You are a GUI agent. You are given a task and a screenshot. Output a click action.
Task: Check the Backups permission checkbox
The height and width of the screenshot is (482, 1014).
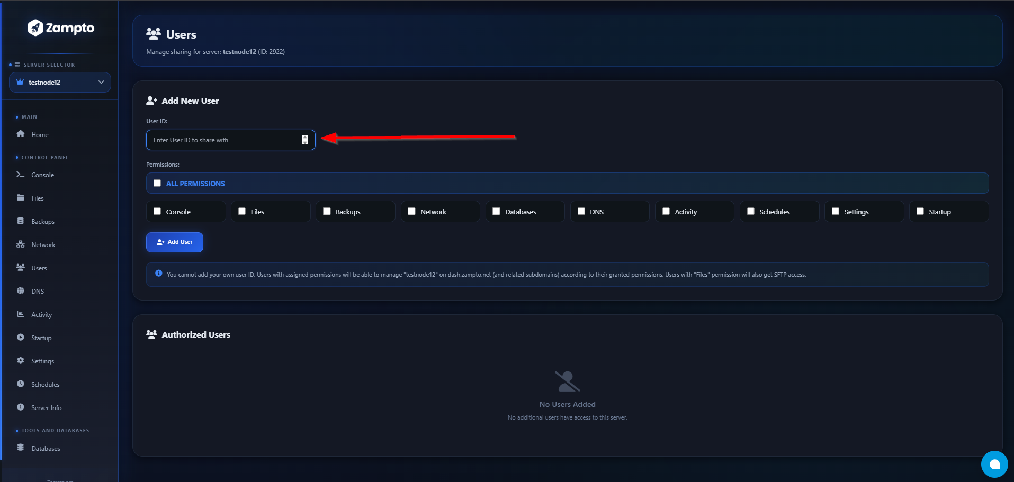coord(327,211)
